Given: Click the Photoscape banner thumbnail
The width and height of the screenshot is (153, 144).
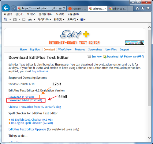Looking at the screenshot, I should pos(135,43).
